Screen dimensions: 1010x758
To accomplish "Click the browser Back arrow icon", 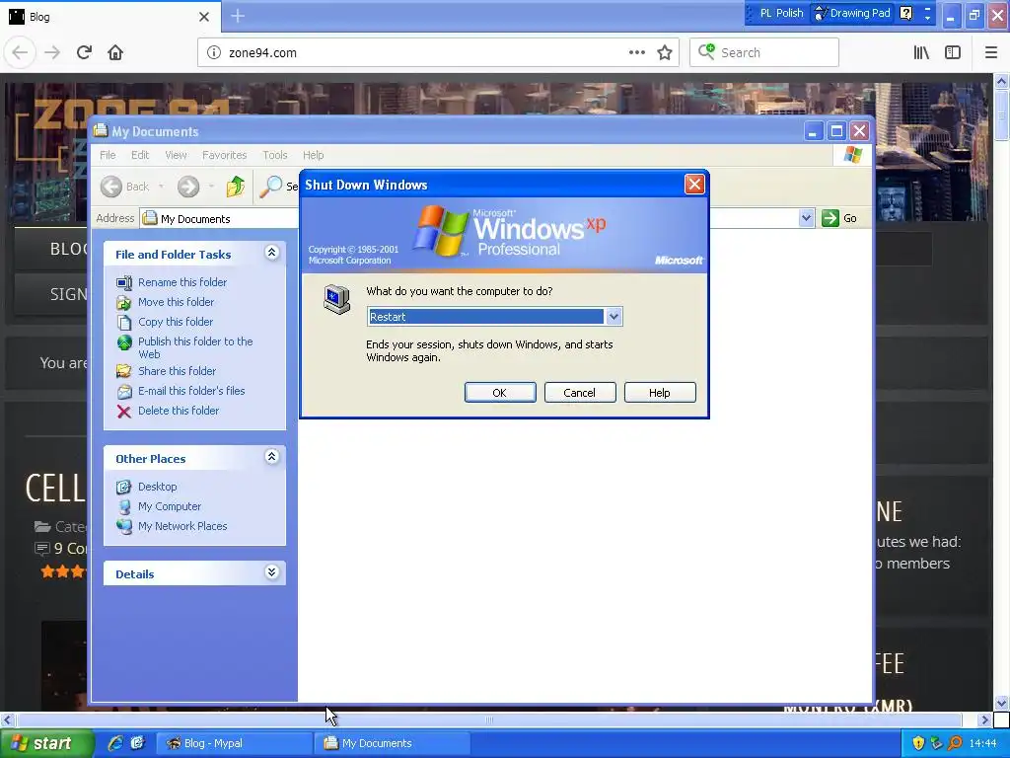I will tap(20, 52).
